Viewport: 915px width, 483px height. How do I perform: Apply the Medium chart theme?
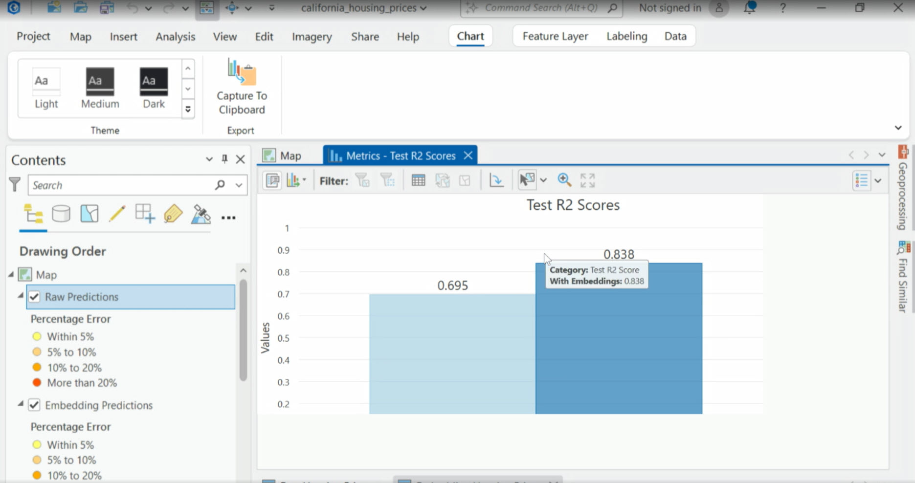coord(100,88)
